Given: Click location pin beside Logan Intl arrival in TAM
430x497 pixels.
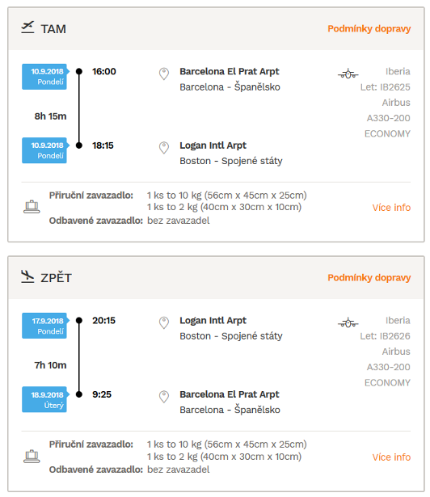Looking at the screenshot, I should click(164, 148).
